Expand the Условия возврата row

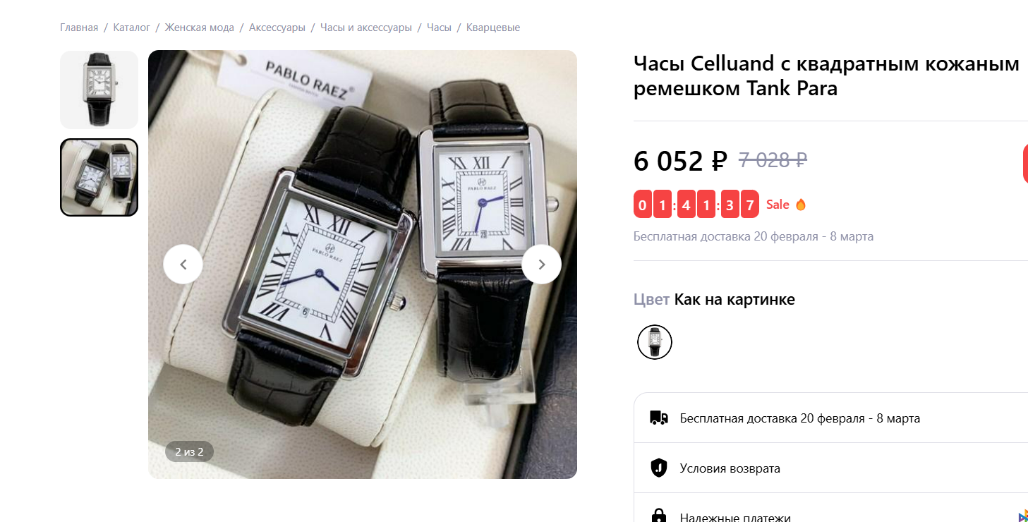point(830,468)
